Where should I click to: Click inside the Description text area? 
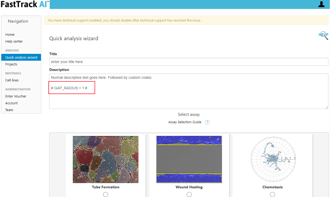click(189, 91)
